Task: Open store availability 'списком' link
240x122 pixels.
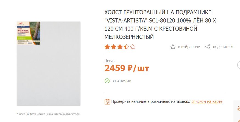Action: point(199,101)
